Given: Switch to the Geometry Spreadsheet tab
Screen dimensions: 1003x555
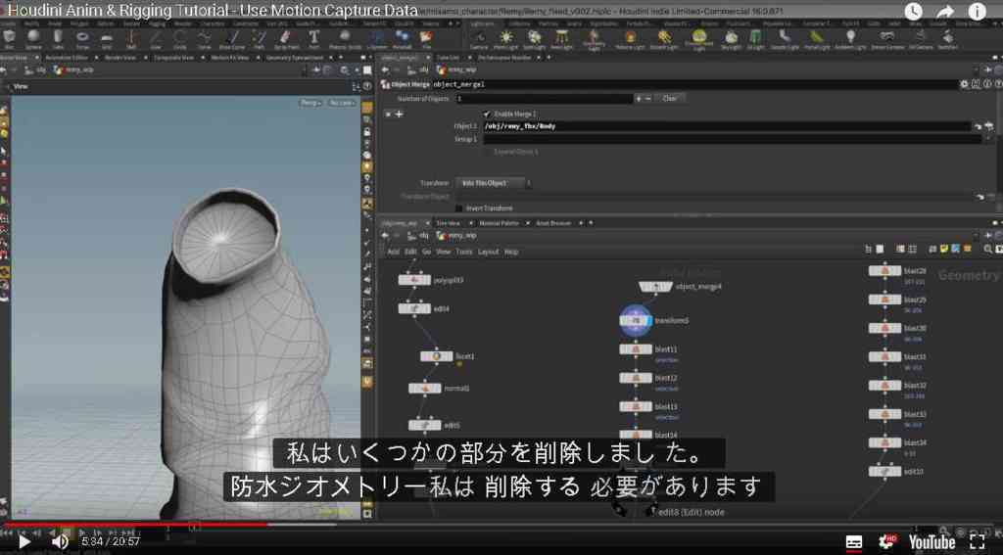Looking at the screenshot, I should pyautogui.click(x=294, y=58).
